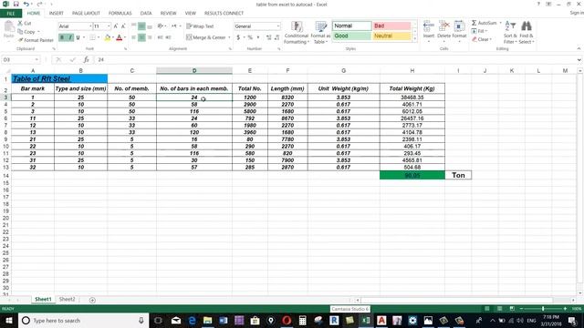
Task: Apply font color with the red A
Action: pyautogui.click(x=120, y=37)
